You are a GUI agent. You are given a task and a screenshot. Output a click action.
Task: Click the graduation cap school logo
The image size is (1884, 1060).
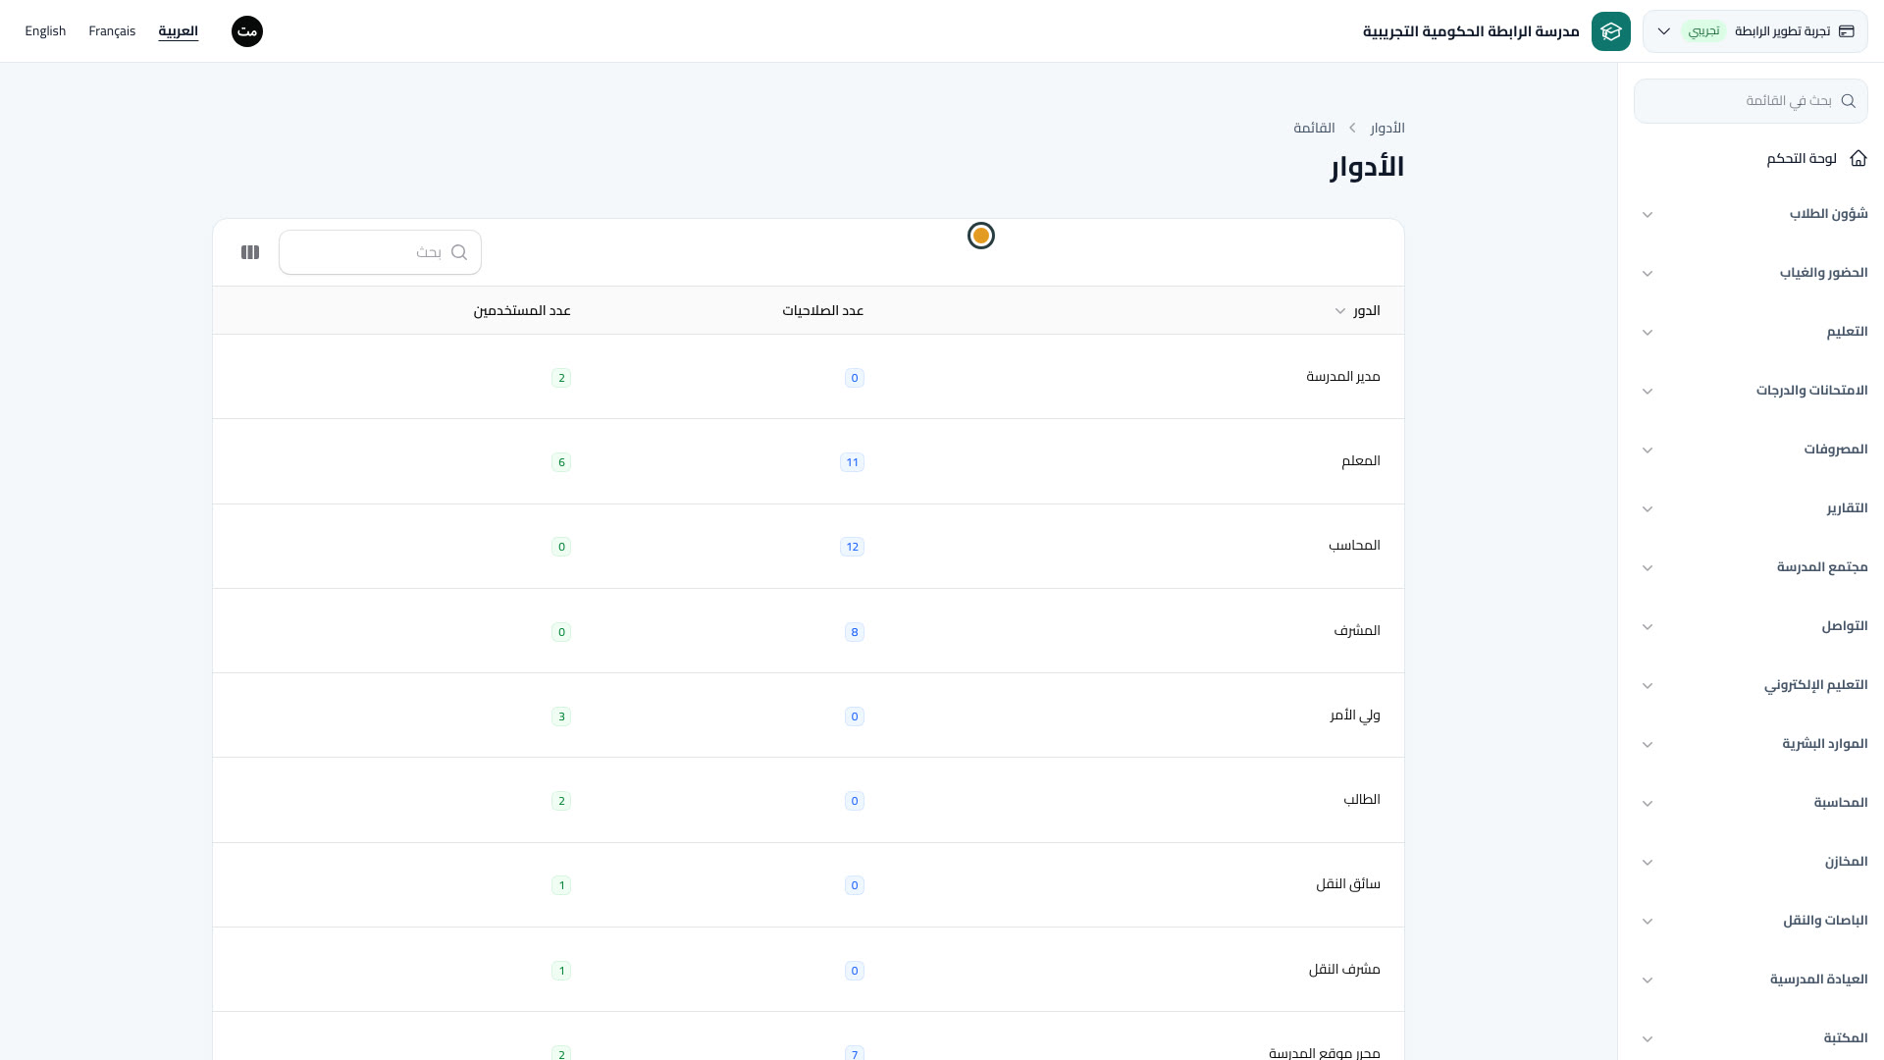tap(1611, 31)
